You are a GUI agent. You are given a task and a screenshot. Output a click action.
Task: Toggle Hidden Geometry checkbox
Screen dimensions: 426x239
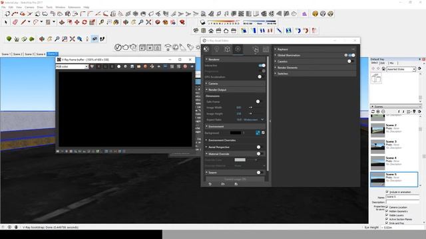click(x=387, y=211)
